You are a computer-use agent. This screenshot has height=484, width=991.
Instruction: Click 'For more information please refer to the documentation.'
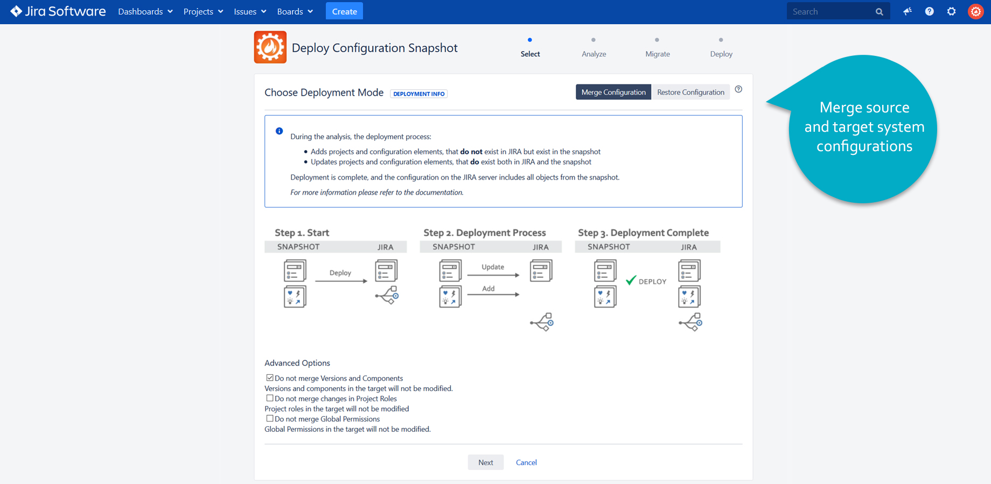coord(377,193)
